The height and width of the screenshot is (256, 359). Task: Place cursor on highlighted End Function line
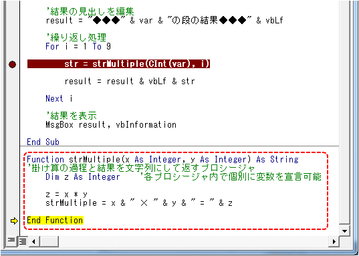click(55, 221)
